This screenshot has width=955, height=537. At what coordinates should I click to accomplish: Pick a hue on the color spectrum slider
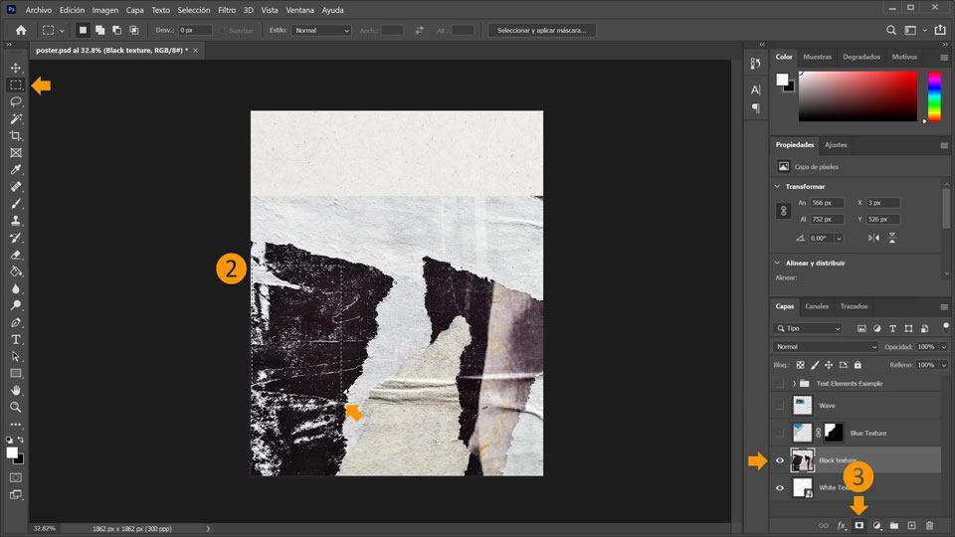(934, 96)
